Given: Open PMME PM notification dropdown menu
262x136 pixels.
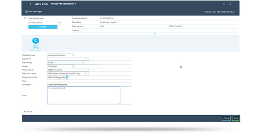Looking at the screenshot, I should coord(64,4).
